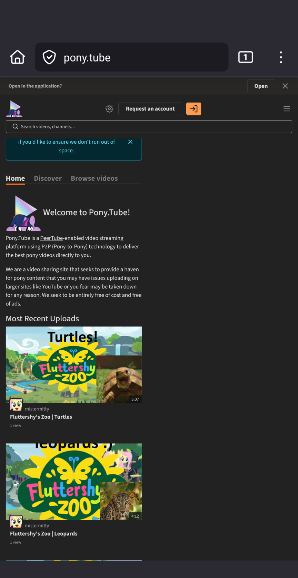Click the large Twilight welcome logo
298x578 pixels.
[x=23, y=213]
